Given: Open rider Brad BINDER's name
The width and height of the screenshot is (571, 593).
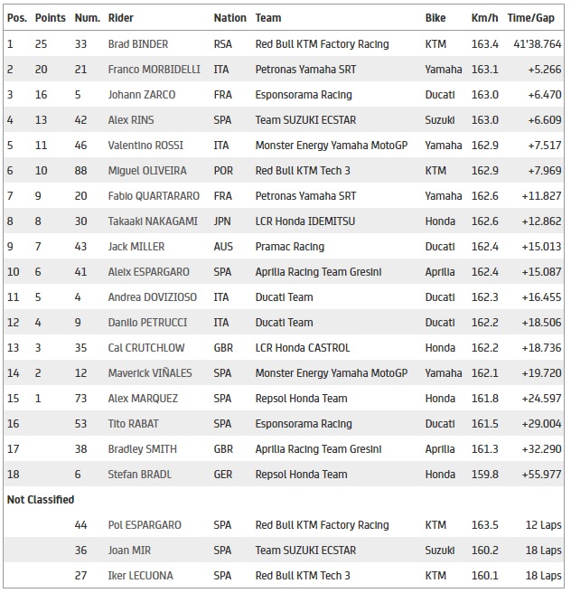Looking at the screenshot, I should (x=137, y=43).
